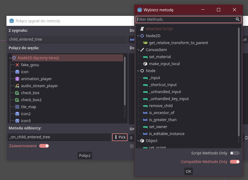Select the set_owner method
This screenshot has width=248, height=180.
pyautogui.click(x=158, y=127)
